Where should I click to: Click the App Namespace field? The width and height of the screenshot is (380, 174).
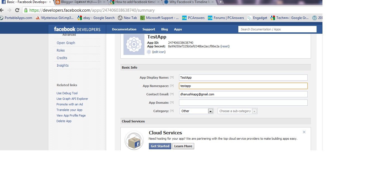click(243, 86)
